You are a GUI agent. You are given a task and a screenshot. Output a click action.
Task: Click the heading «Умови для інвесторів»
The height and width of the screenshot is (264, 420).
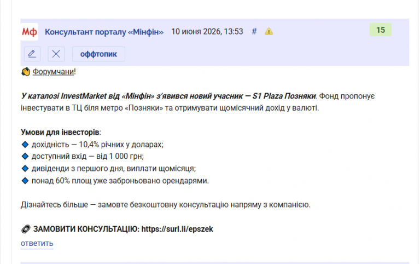[x=60, y=132]
